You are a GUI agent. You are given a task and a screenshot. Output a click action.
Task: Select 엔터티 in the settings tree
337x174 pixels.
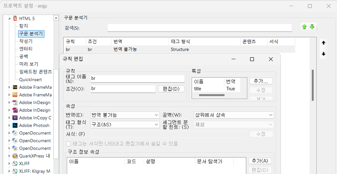(26, 49)
